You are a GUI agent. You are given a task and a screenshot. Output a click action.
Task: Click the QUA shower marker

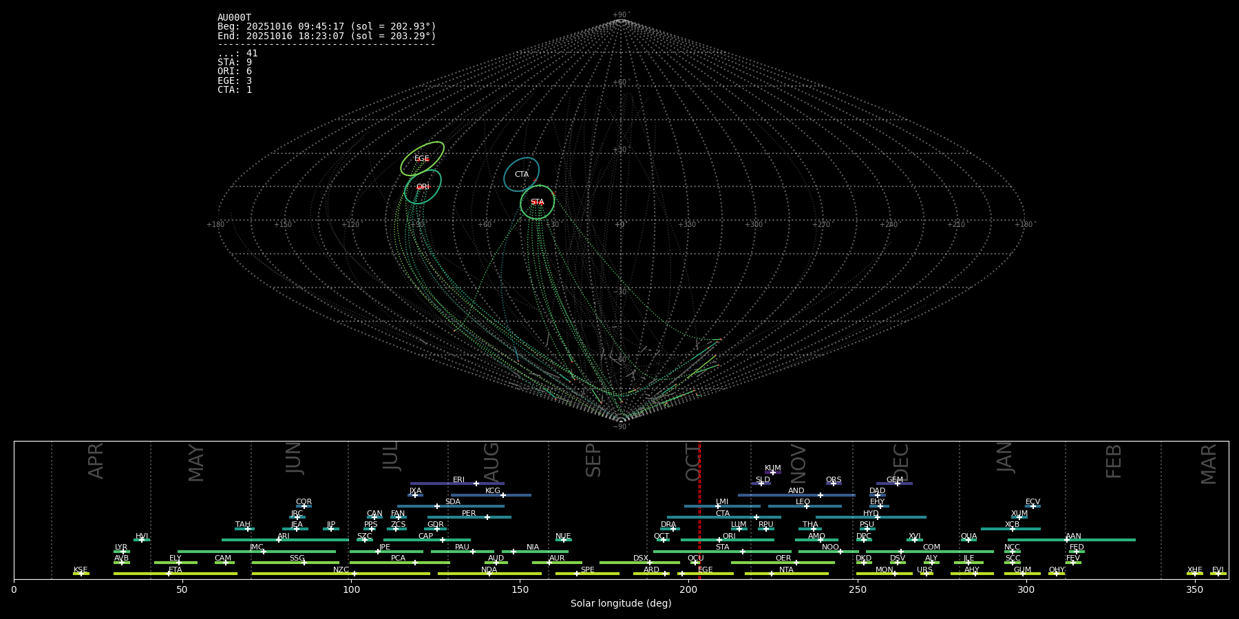[968, 540]
